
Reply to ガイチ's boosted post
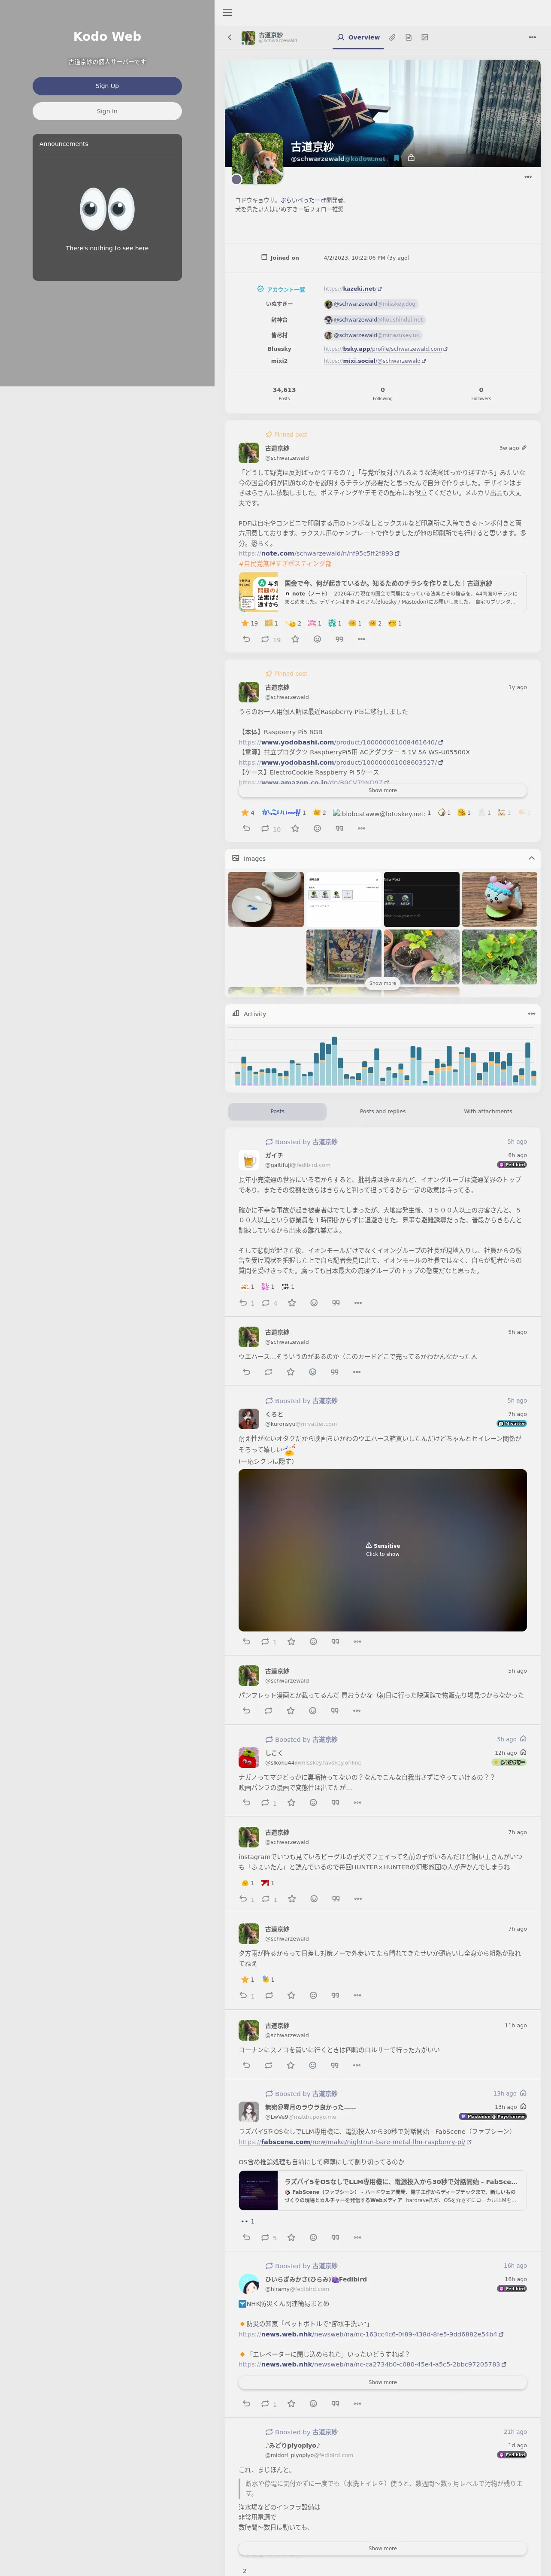click(245, 1303)
